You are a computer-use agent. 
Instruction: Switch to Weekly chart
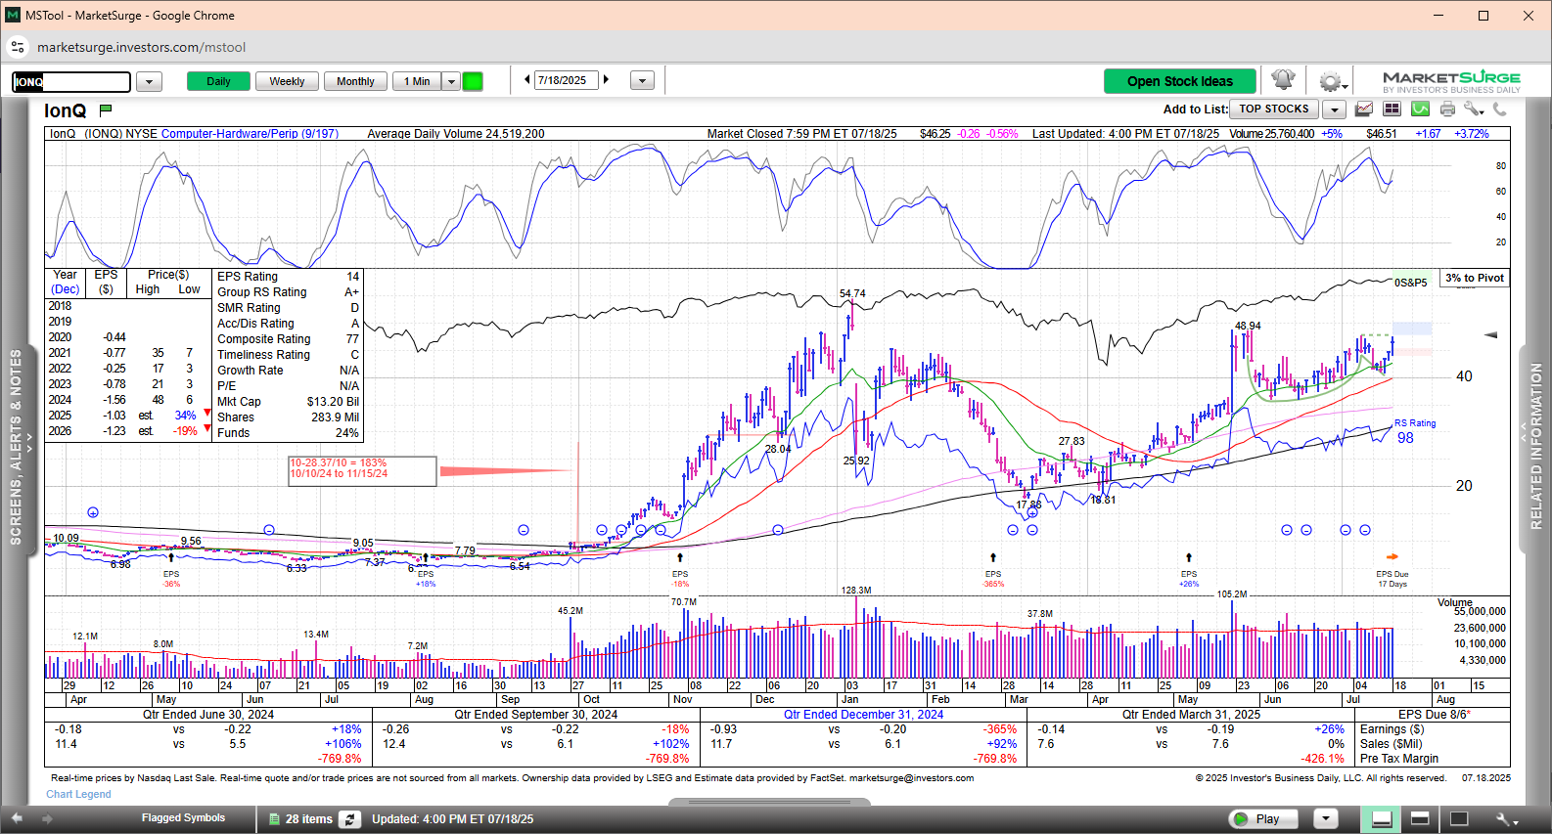pos(287,81)
